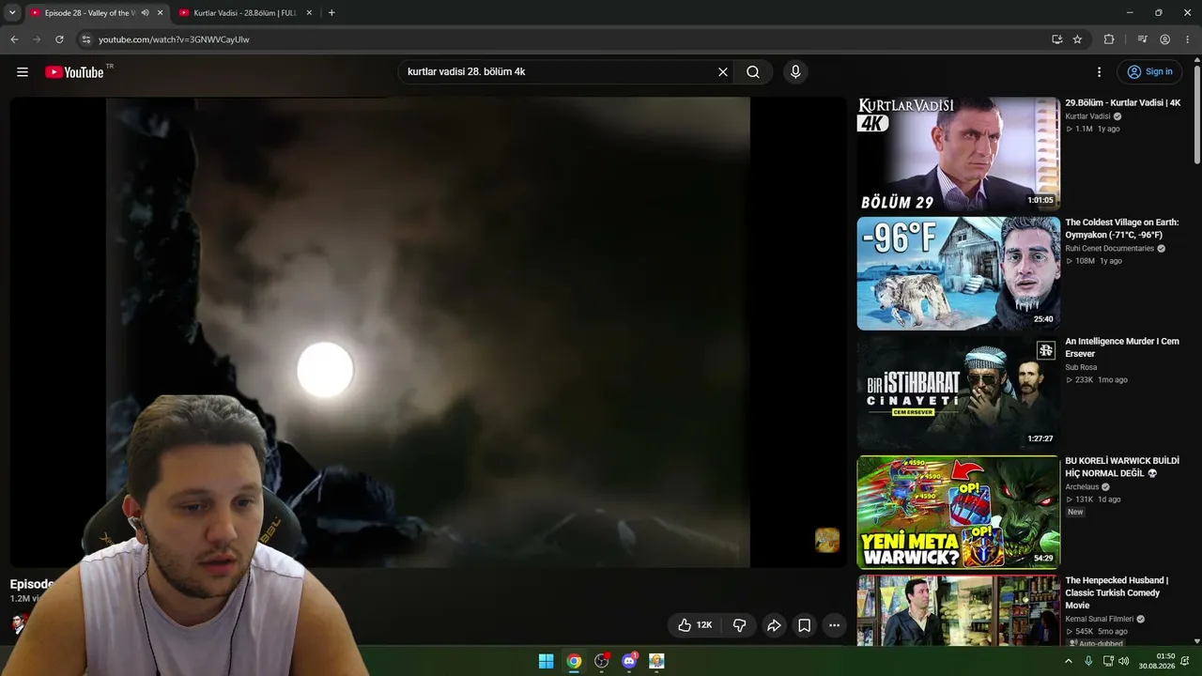Like the video with thumbs up
Viewport: 1202px width, 676px height.
[695, 625]
